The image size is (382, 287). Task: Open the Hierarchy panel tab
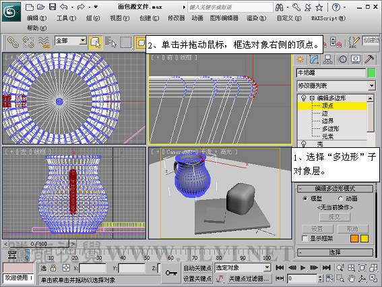(x=328, y=59)
